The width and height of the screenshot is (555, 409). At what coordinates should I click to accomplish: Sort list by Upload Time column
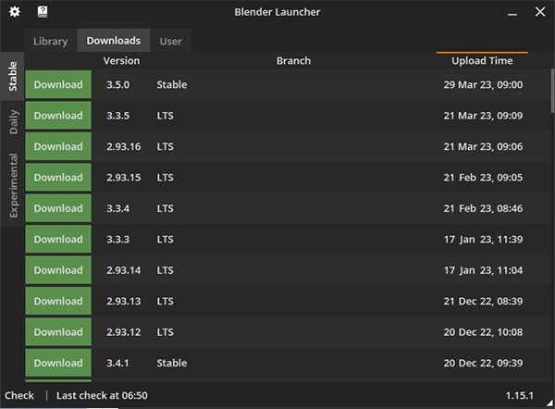point(482,61)
